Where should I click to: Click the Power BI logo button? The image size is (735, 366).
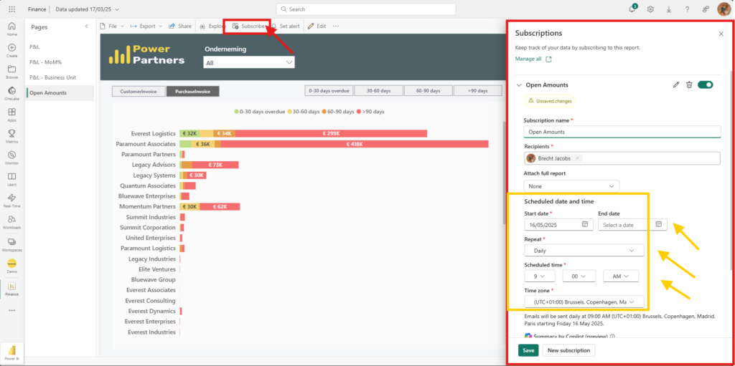click(x=11, y=353)
